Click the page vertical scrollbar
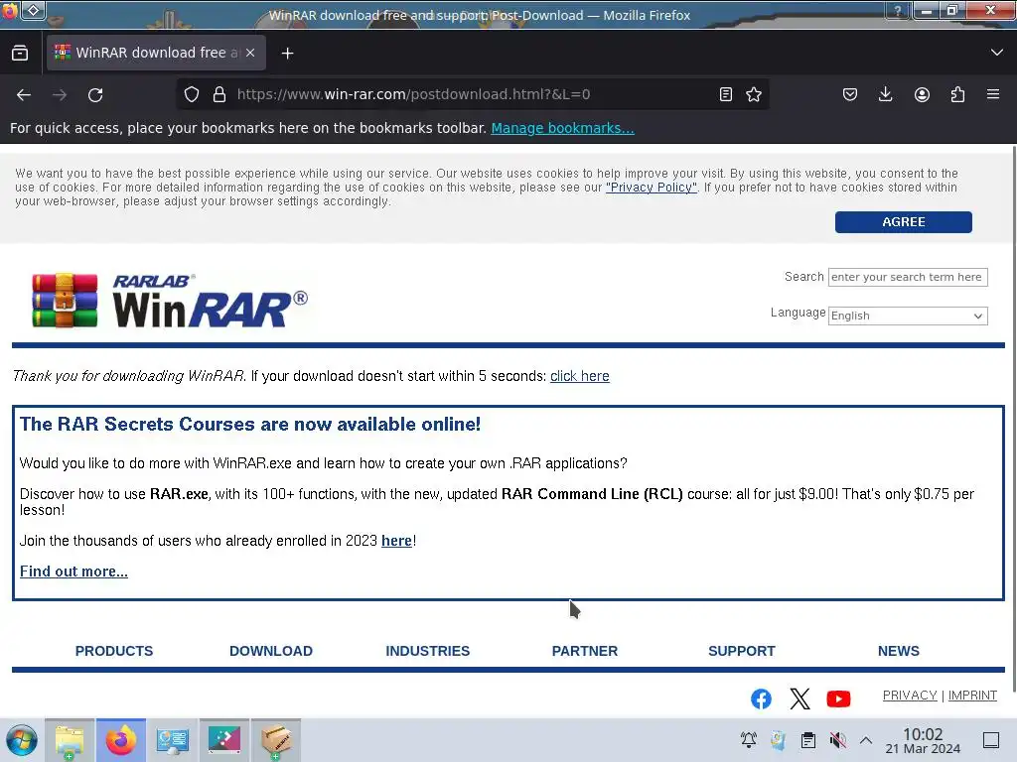 click(x=1013, y=419)
